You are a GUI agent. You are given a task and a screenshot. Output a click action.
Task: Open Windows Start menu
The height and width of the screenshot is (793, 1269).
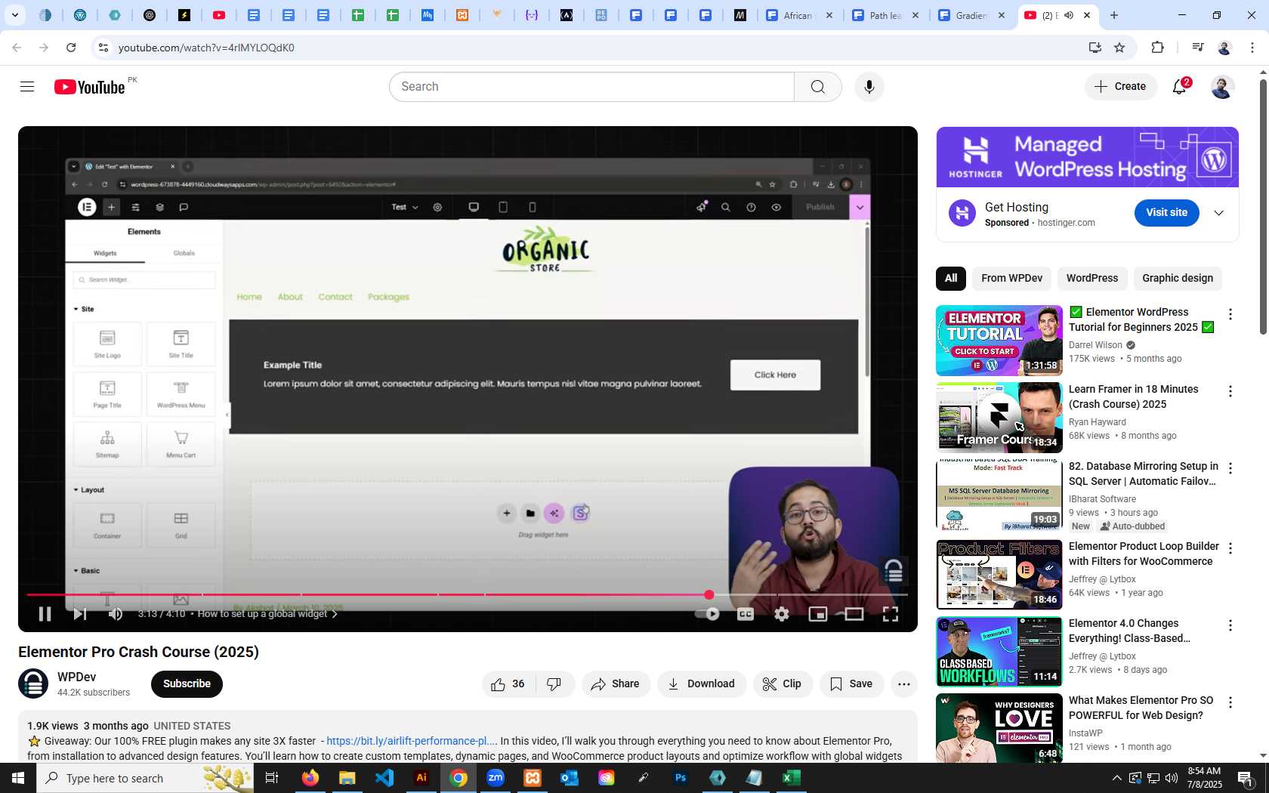tap(18, 778)
